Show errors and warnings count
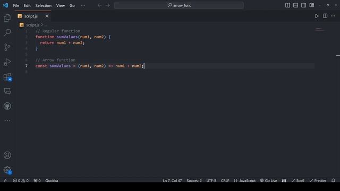This screenshot has height=191, width=340. tap(21, 180)
